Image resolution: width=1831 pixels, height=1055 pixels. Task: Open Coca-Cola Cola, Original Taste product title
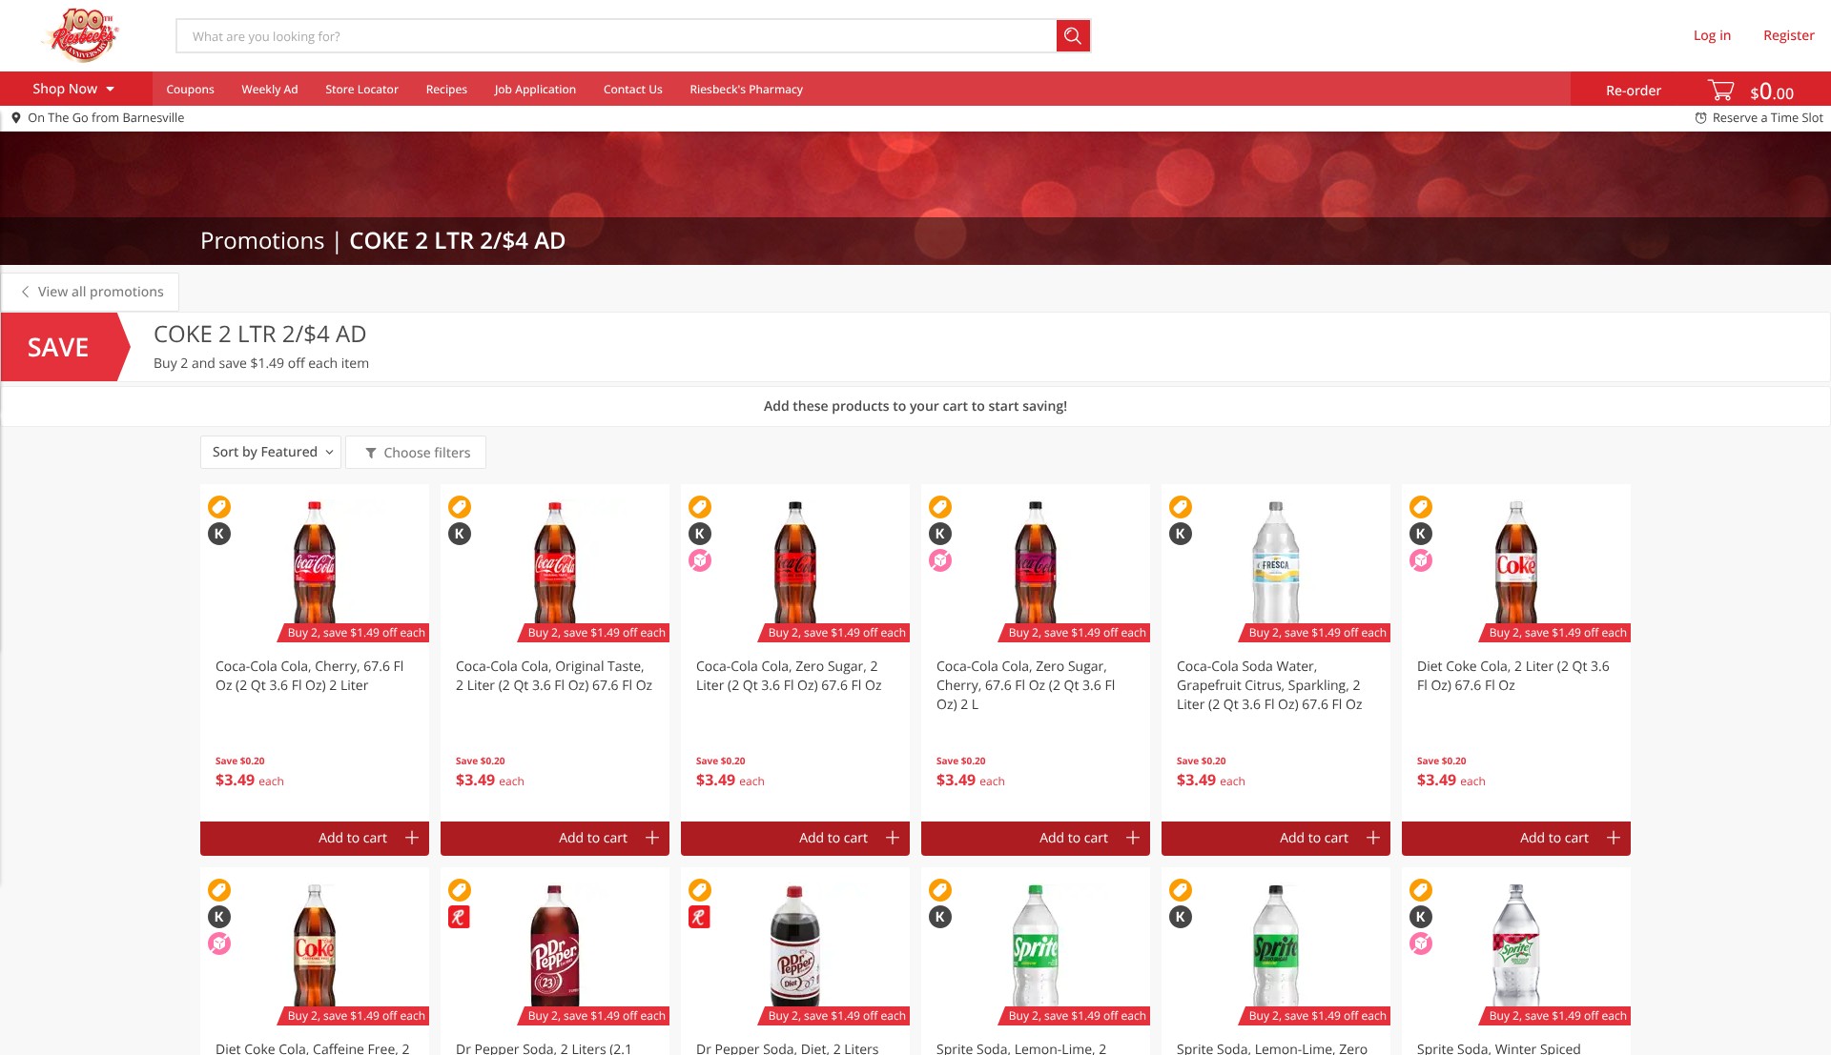tap(554, 676)
